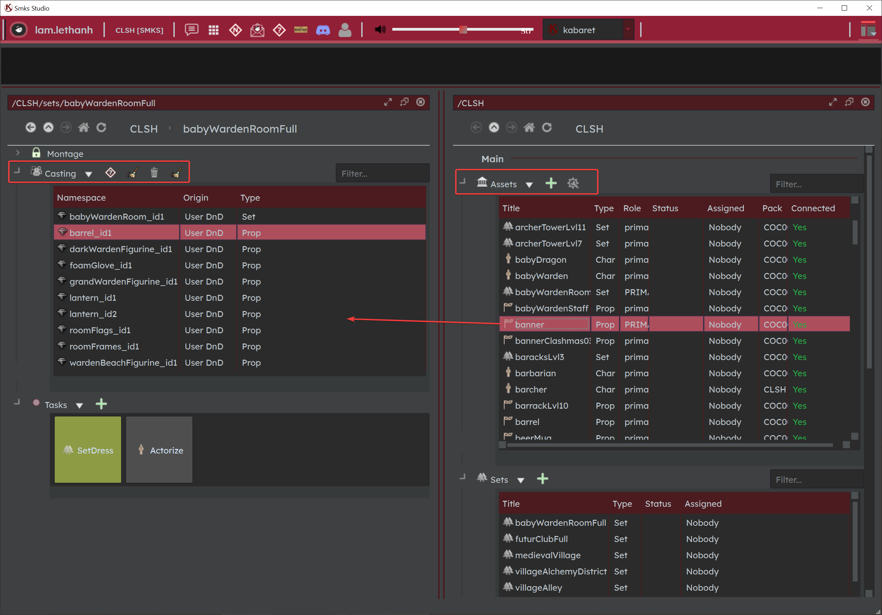
Task: Select barbarian asset row
Action: tap(674, 373)
